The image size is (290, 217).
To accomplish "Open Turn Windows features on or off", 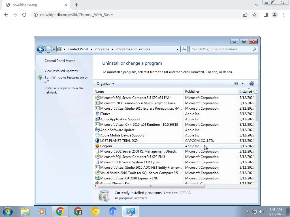I will [x=66, y=79].
